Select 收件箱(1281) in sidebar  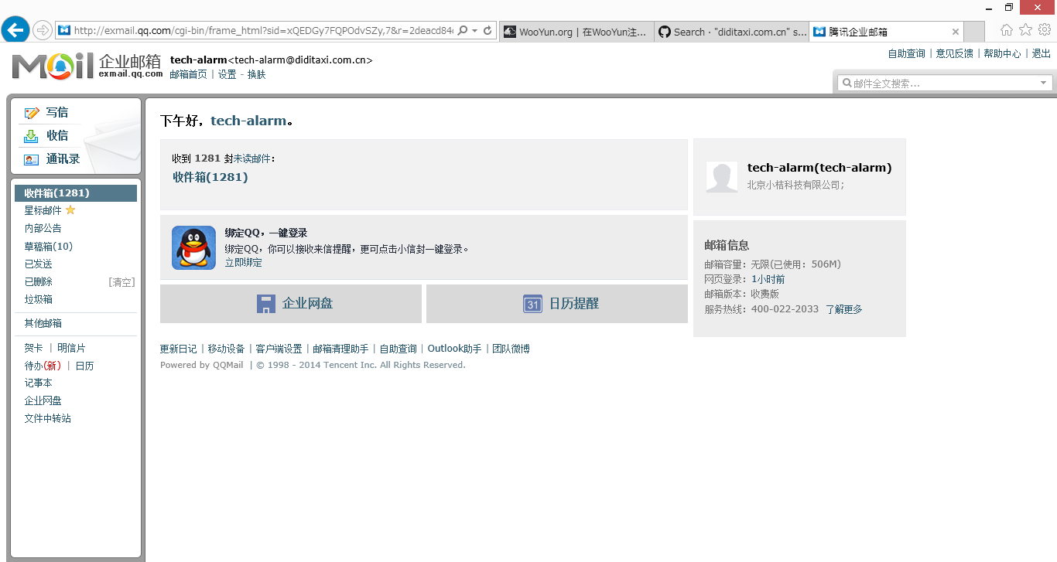point(76,193)
